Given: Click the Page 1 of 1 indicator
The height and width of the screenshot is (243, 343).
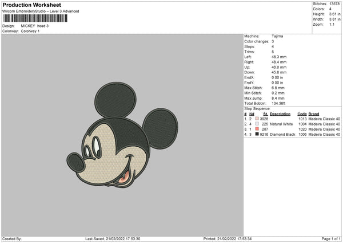Looking at the screenshot, I should pyautogui.click(x=331, y=238).
